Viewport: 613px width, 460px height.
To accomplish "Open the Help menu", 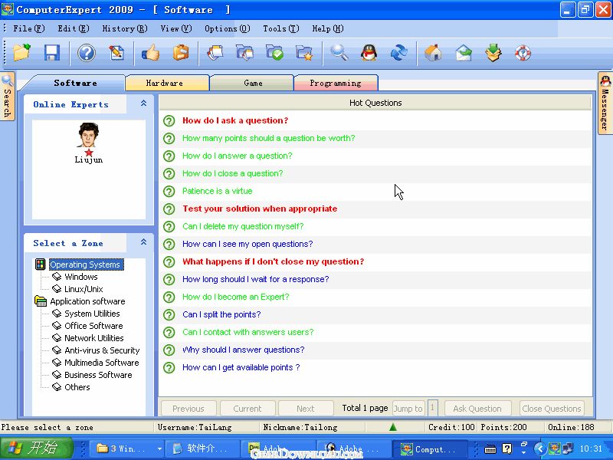I will pos(328,28).
